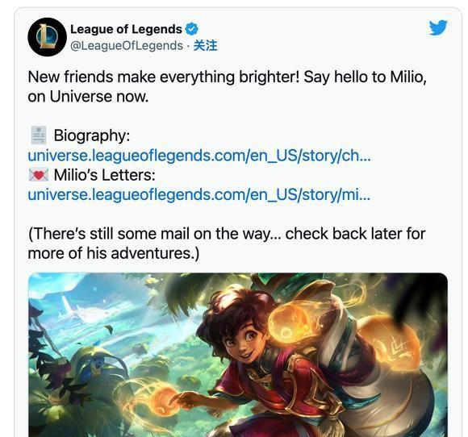Click the blue verified checkmark badge
The width and height of the screenshot is (468, 437).
pos(191,29)
